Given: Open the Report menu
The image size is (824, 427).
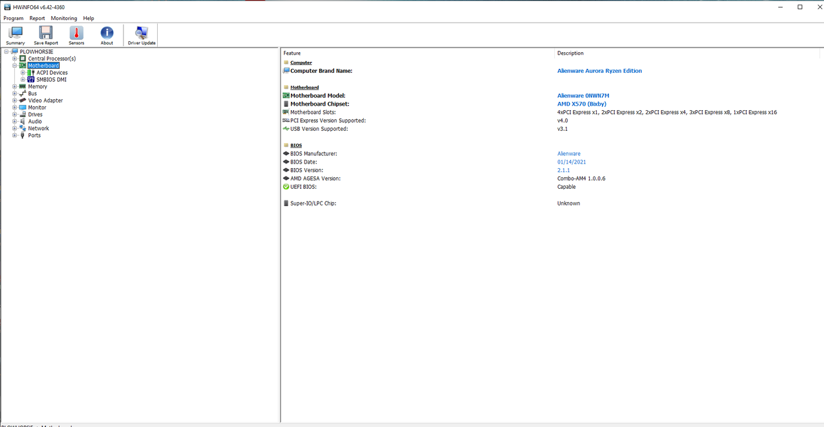Looking at the screenshot, I should 37,19.
